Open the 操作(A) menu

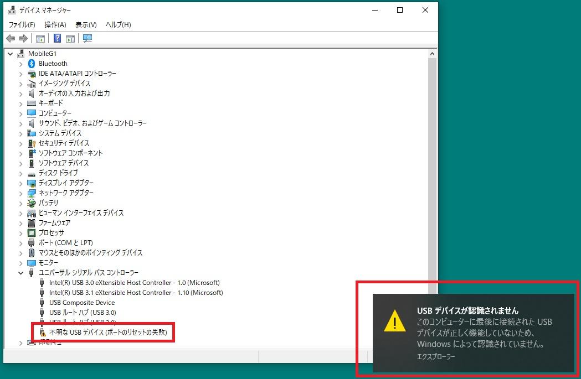(55, 24)
